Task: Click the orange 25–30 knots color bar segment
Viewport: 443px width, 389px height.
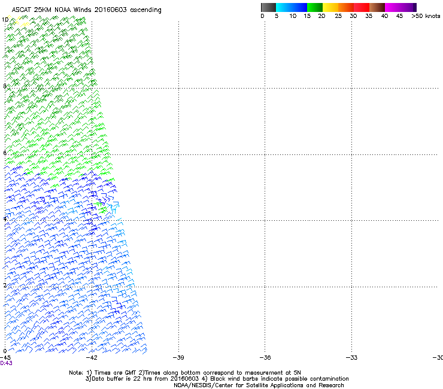Action: [x=346, y=7]
